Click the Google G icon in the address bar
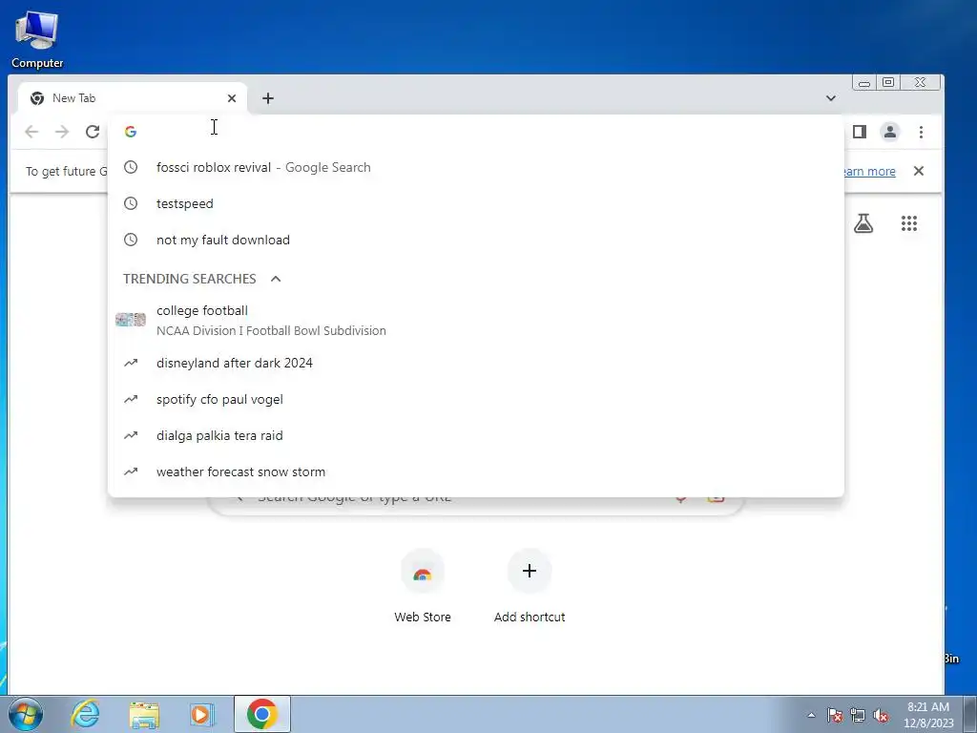Image resolution: width=977 pixels, height=733 pixels. point(130,132)
